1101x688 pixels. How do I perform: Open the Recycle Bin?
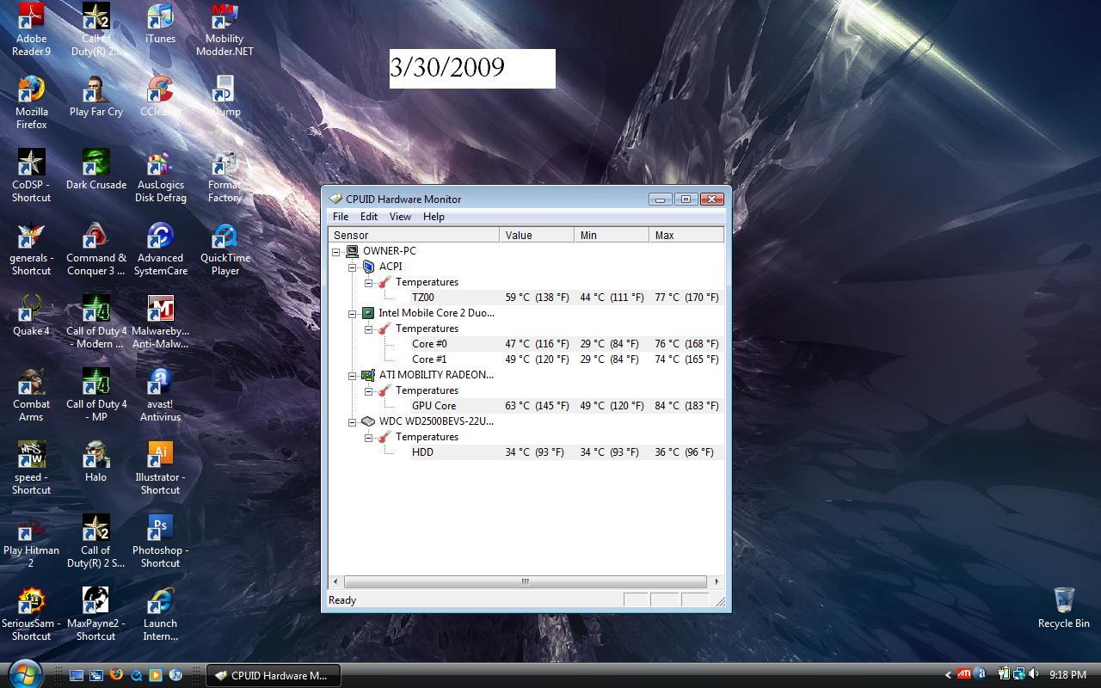[x=1063, y=608]
